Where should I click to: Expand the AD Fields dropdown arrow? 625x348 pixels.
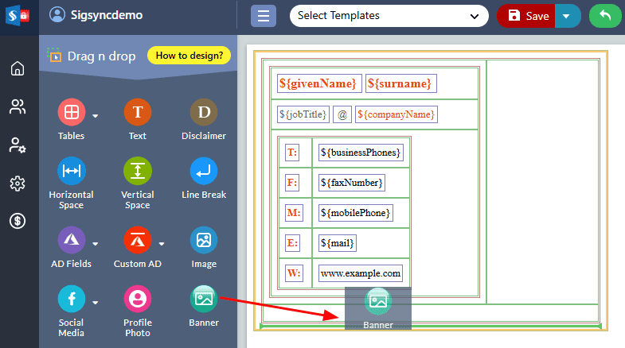pyautogui.click(x=95, y=244)
